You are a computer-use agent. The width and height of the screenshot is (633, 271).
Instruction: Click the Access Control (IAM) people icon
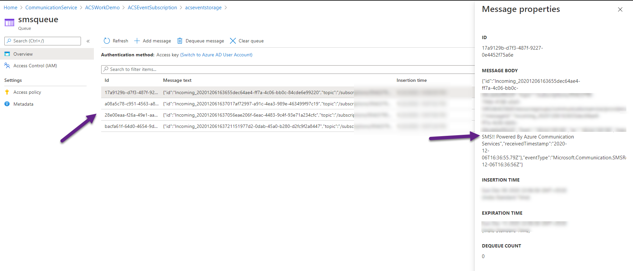point(7,66)
